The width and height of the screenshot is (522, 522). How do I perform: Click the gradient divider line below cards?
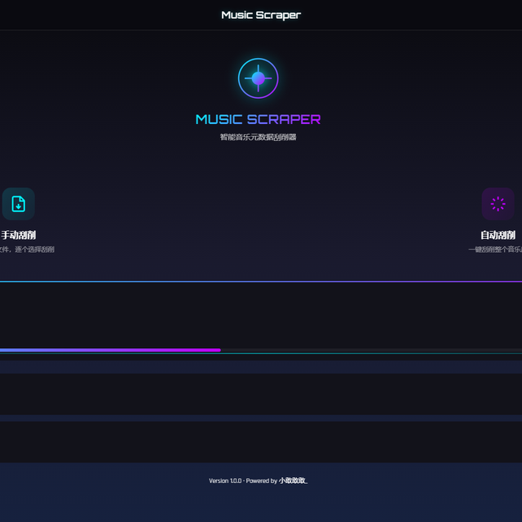(261, 281)
